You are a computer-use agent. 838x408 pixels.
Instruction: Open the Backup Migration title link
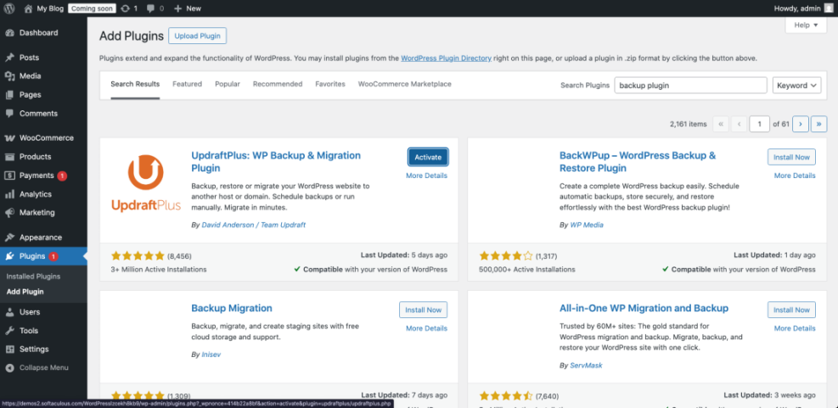(232, 308)
